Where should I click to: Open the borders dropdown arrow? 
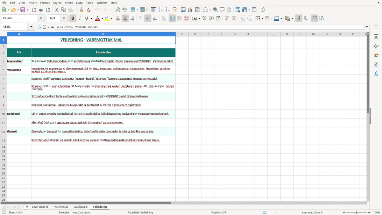pos(262,18)
